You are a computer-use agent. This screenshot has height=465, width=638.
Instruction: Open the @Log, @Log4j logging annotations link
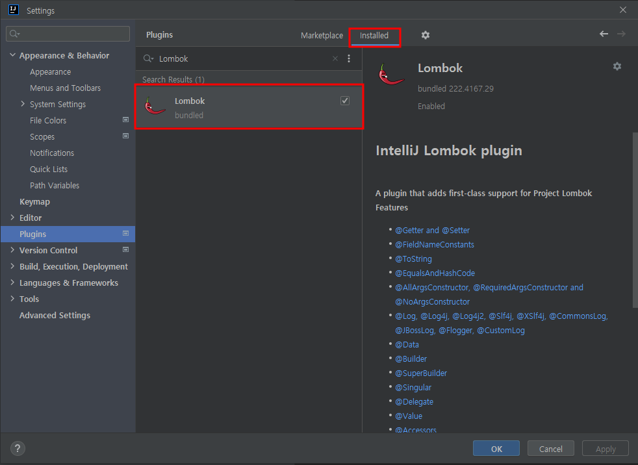tap(502, 323)
